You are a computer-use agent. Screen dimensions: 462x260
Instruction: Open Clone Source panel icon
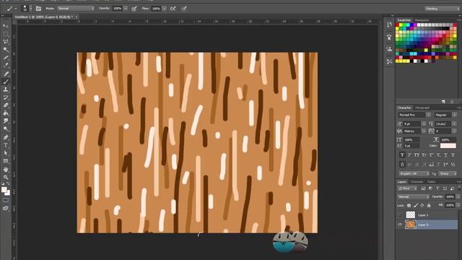(x=389, y=49)
